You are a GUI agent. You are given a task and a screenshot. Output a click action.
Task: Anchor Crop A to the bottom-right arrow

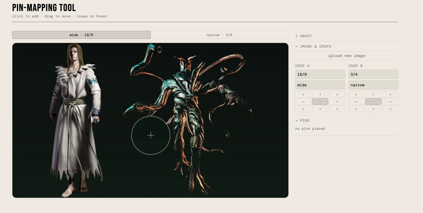pyautogui.click(x=337, y=109)
